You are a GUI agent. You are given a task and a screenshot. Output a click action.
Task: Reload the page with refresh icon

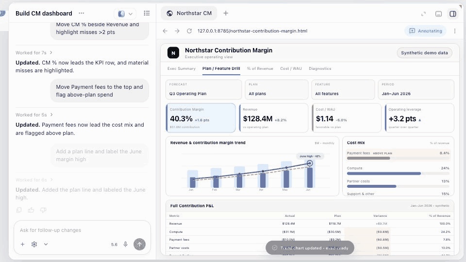click(x=189, y=31)
